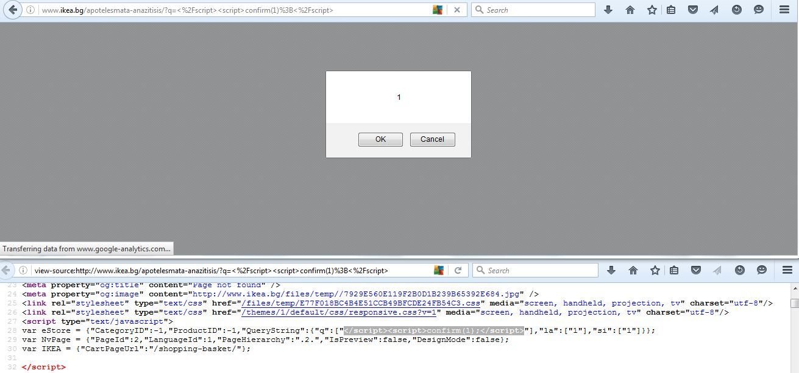This screenshot has height=373, width=799.
Task: Open Downloads arrow in the upper window toolbar
Action: (x=608, y=10)
